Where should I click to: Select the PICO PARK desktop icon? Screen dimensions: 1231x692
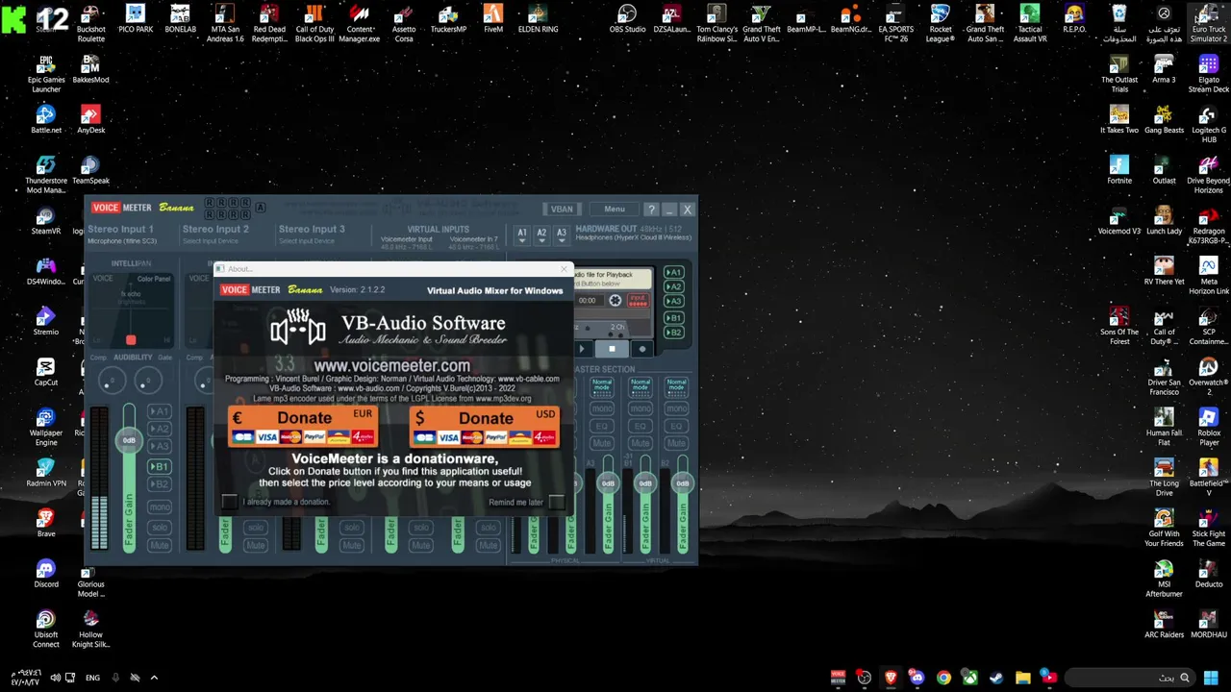pos(136,19)
